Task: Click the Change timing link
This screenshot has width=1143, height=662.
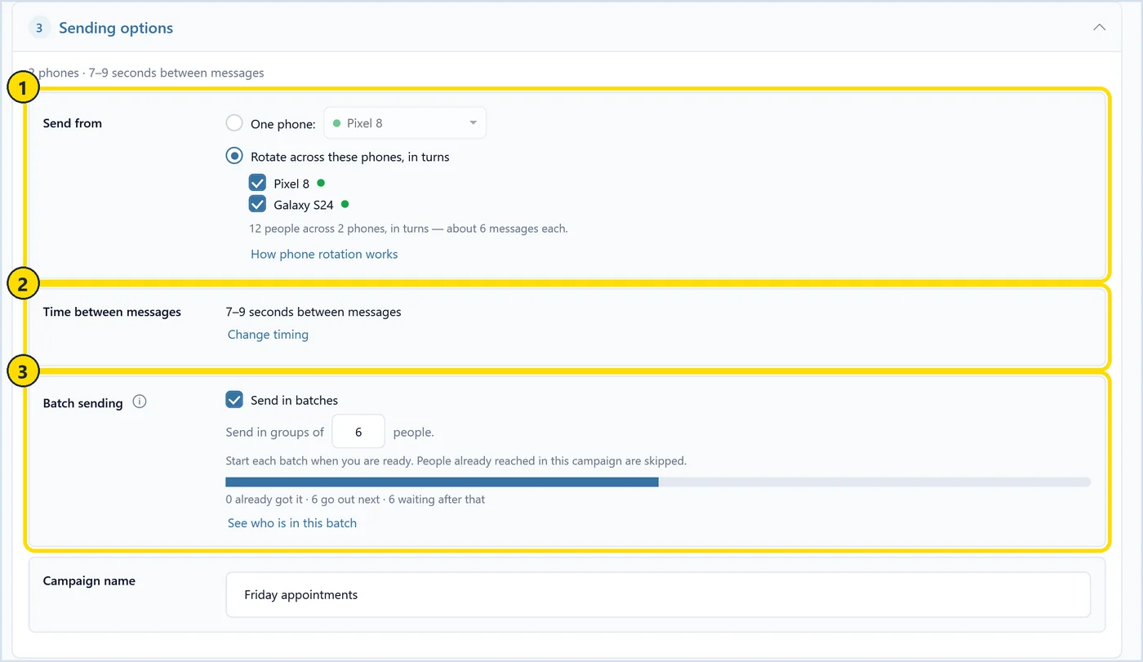Action: point(268,335)
